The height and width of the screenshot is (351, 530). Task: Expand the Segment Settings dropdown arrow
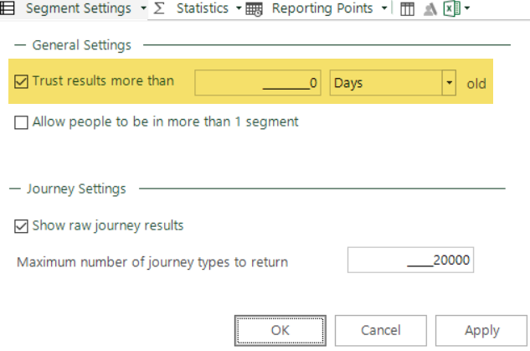(x=144, y=8)
